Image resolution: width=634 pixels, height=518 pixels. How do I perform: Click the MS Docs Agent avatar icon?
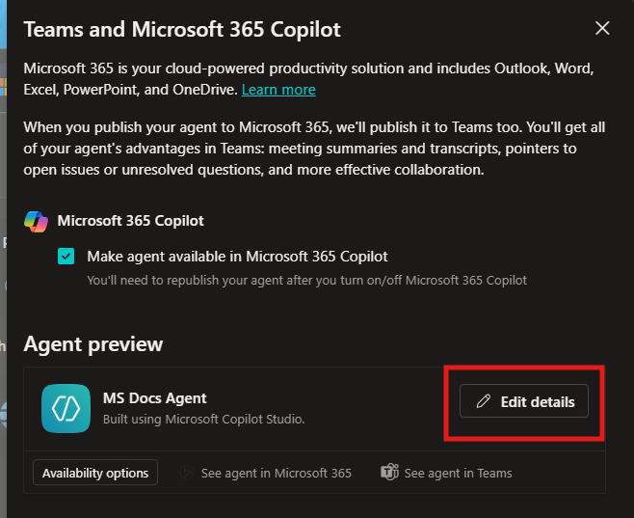(66, 408)
